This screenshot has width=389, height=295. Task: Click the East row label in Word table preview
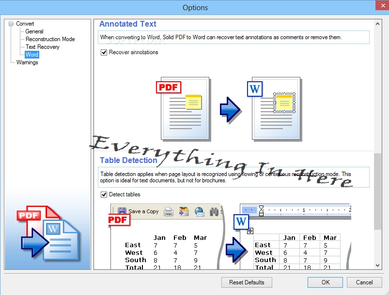[x=263, y=245]
